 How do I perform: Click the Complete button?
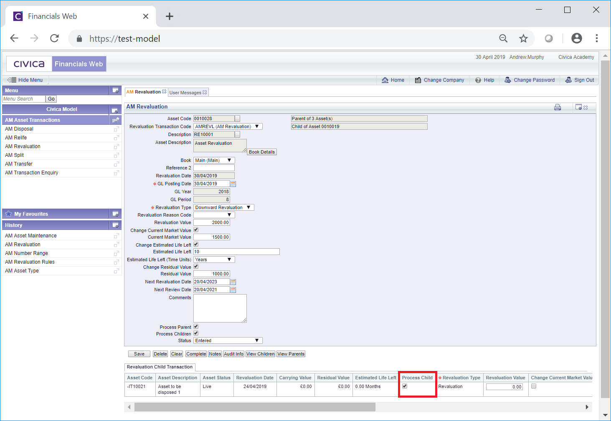coord(196,354)
